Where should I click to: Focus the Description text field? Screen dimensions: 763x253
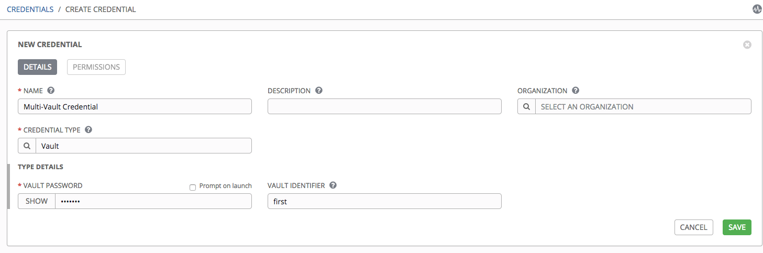(384, 106)
